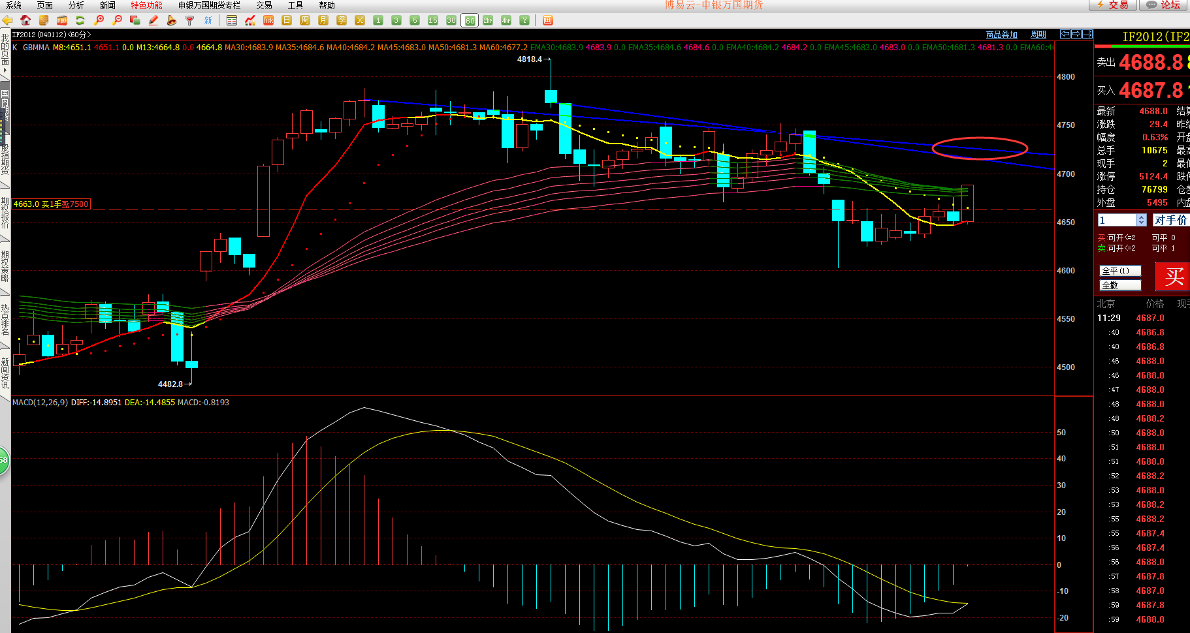Viewport: 1190px width, 633px height.
Task: Select the 5 minute period
Action: 415,20
